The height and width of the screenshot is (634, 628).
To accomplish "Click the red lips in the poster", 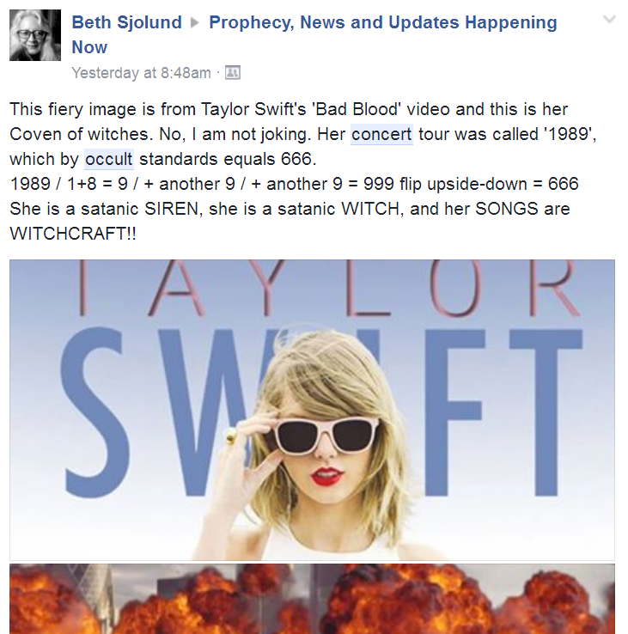I will [x=326, y=476].
